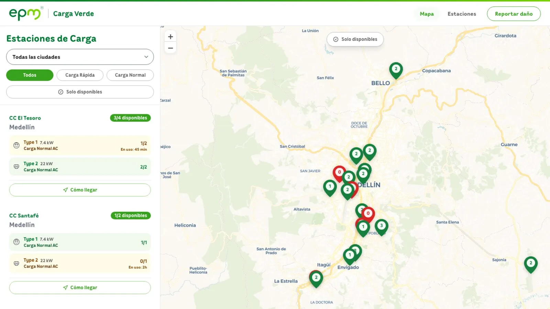Image resolution: width=550 pixels, height=309 pixels.
Task: Click the Copacabana label on the map
Action: point(436,71)
